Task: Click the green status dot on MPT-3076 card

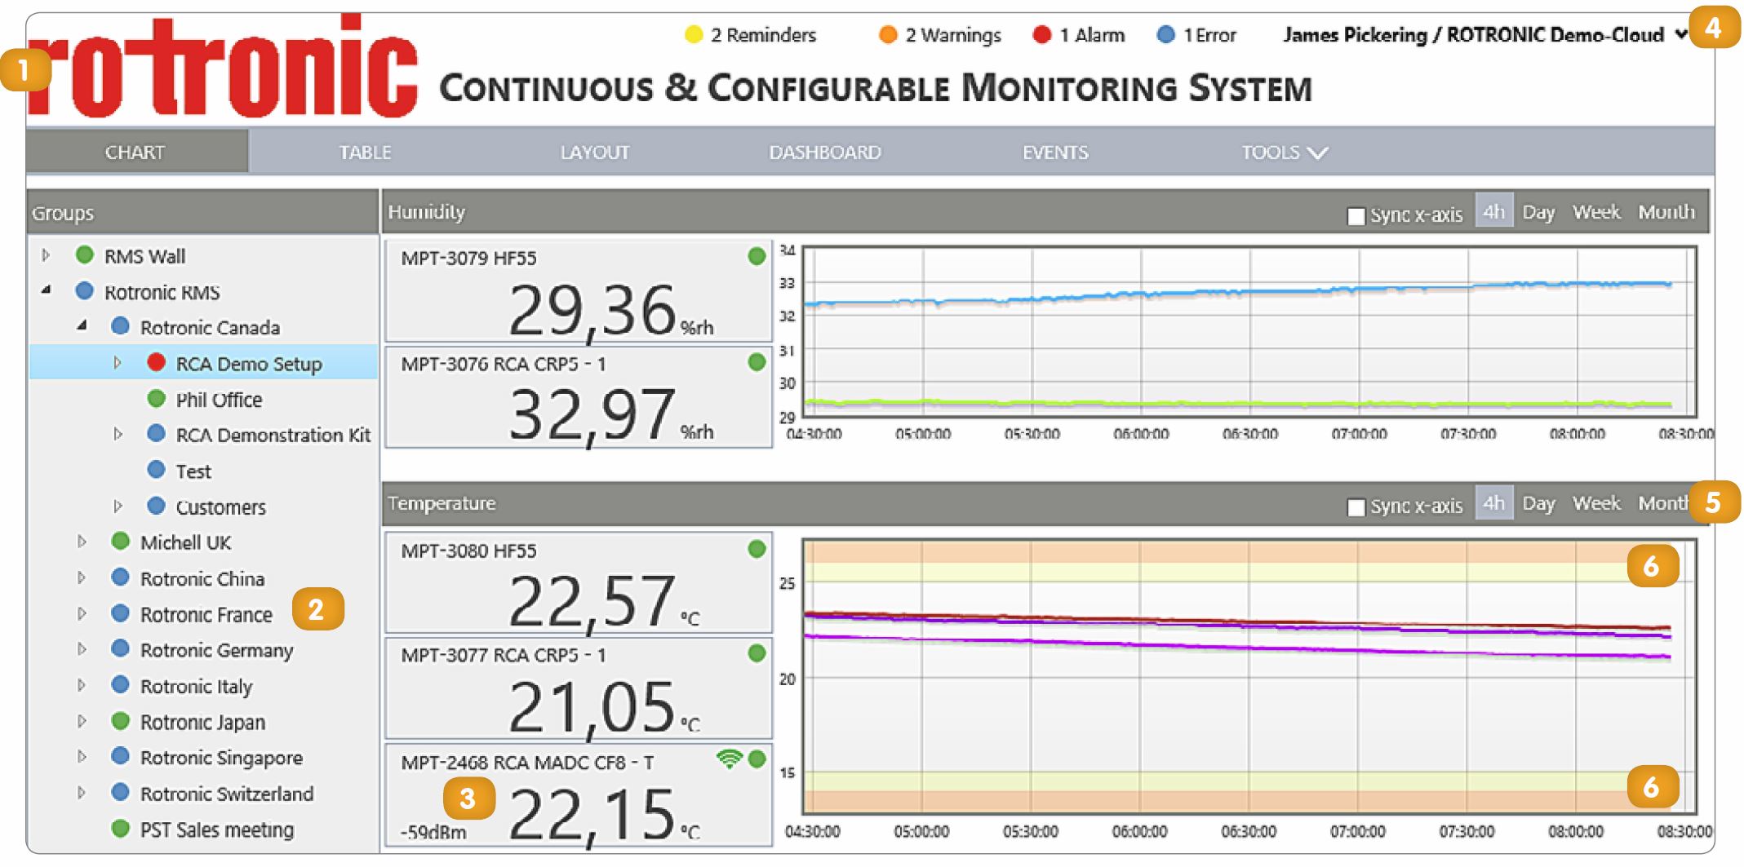Action: click(757, 362)
